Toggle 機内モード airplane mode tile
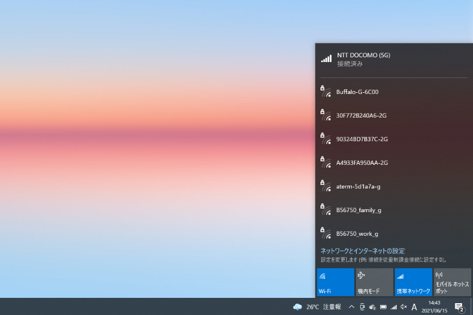Viewport: 473px width, 315px height. coord(374,282)
